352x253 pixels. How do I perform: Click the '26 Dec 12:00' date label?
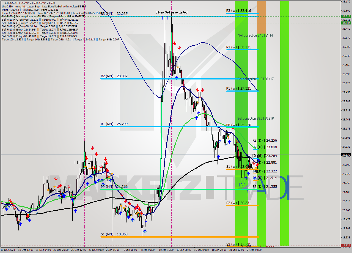[79, 250]
